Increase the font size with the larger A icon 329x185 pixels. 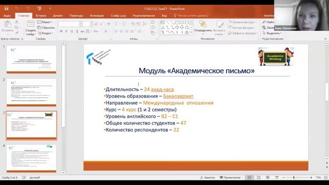[96, 24]
